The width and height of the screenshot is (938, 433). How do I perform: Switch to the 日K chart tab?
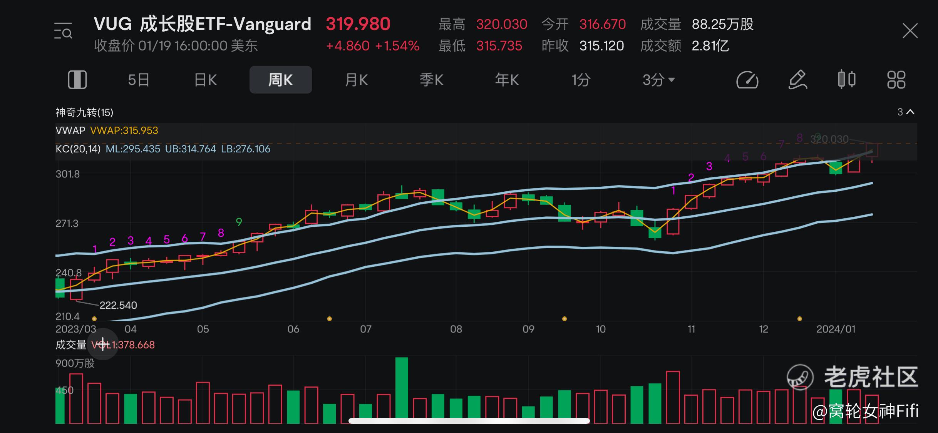(x=206, y=80)
